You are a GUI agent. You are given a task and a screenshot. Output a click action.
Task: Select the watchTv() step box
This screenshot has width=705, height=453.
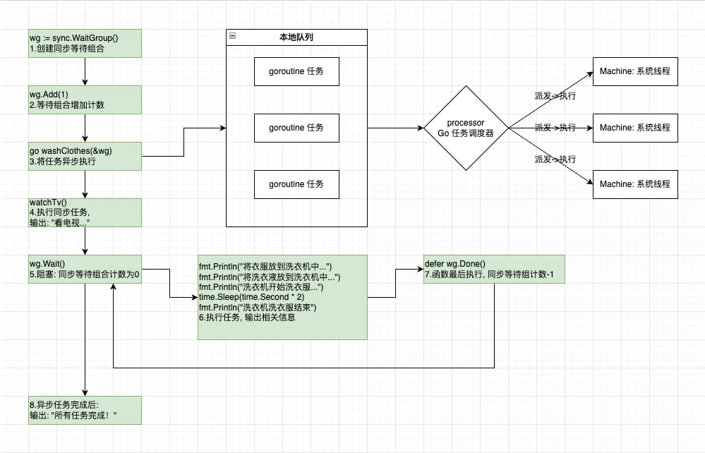tap(85, 212)
